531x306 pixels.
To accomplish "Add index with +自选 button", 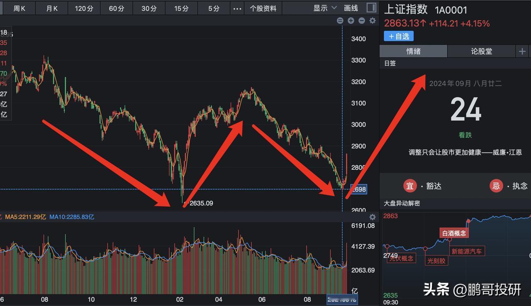I will 399,36.
